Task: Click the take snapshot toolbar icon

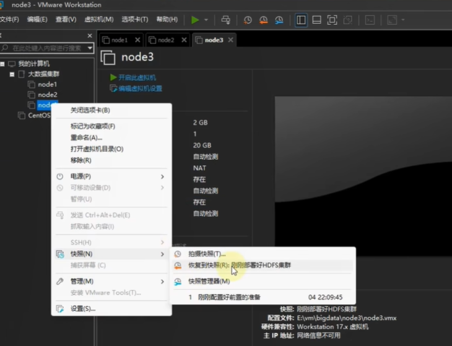Action: click(248, 20)
